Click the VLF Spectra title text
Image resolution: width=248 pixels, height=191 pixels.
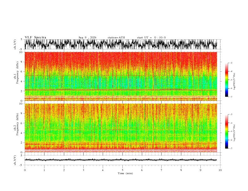35,37
